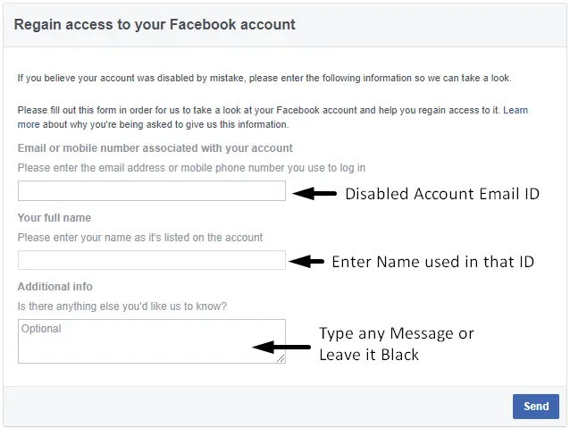Select the Email or mobile number label
Viewport: 570px width, 428px height.
[155, 148]
